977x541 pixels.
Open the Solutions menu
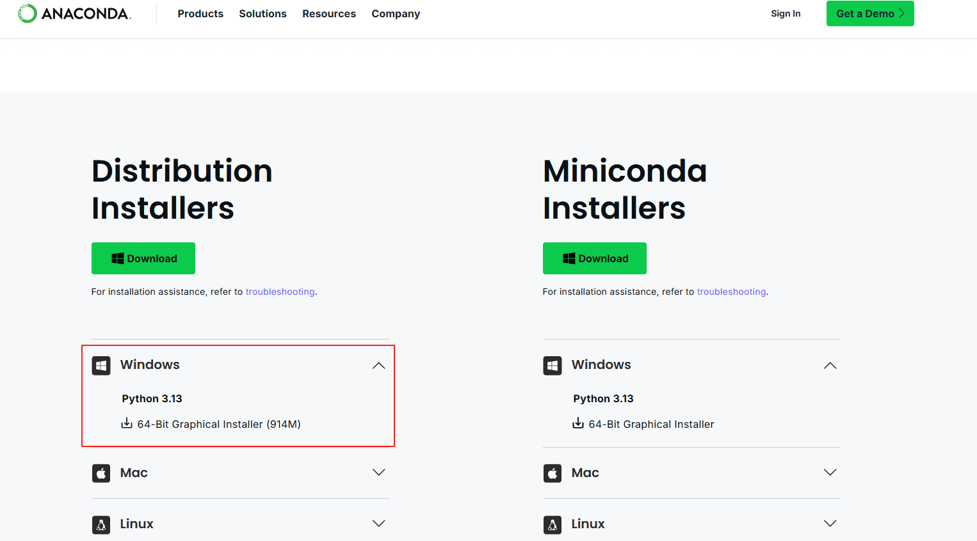tap(262, 13)
